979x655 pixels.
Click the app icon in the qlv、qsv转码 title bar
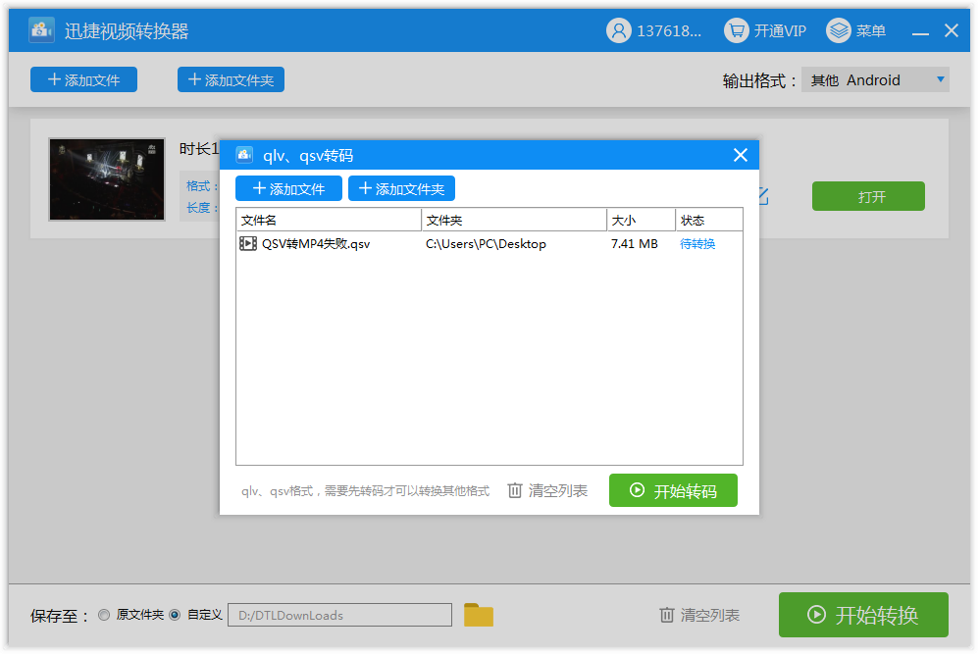click(x=244, y=155)
